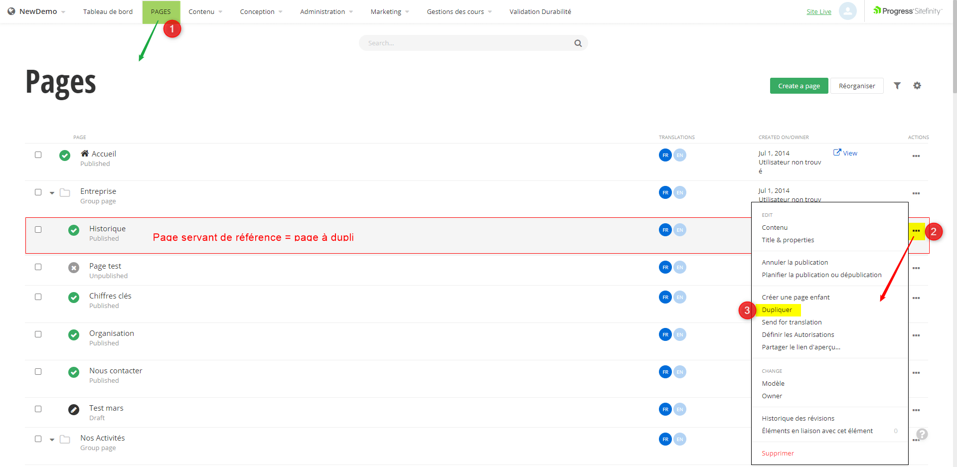Collapse the Nos Activités group
Viewport: 957px width, 467px height.
52,440
